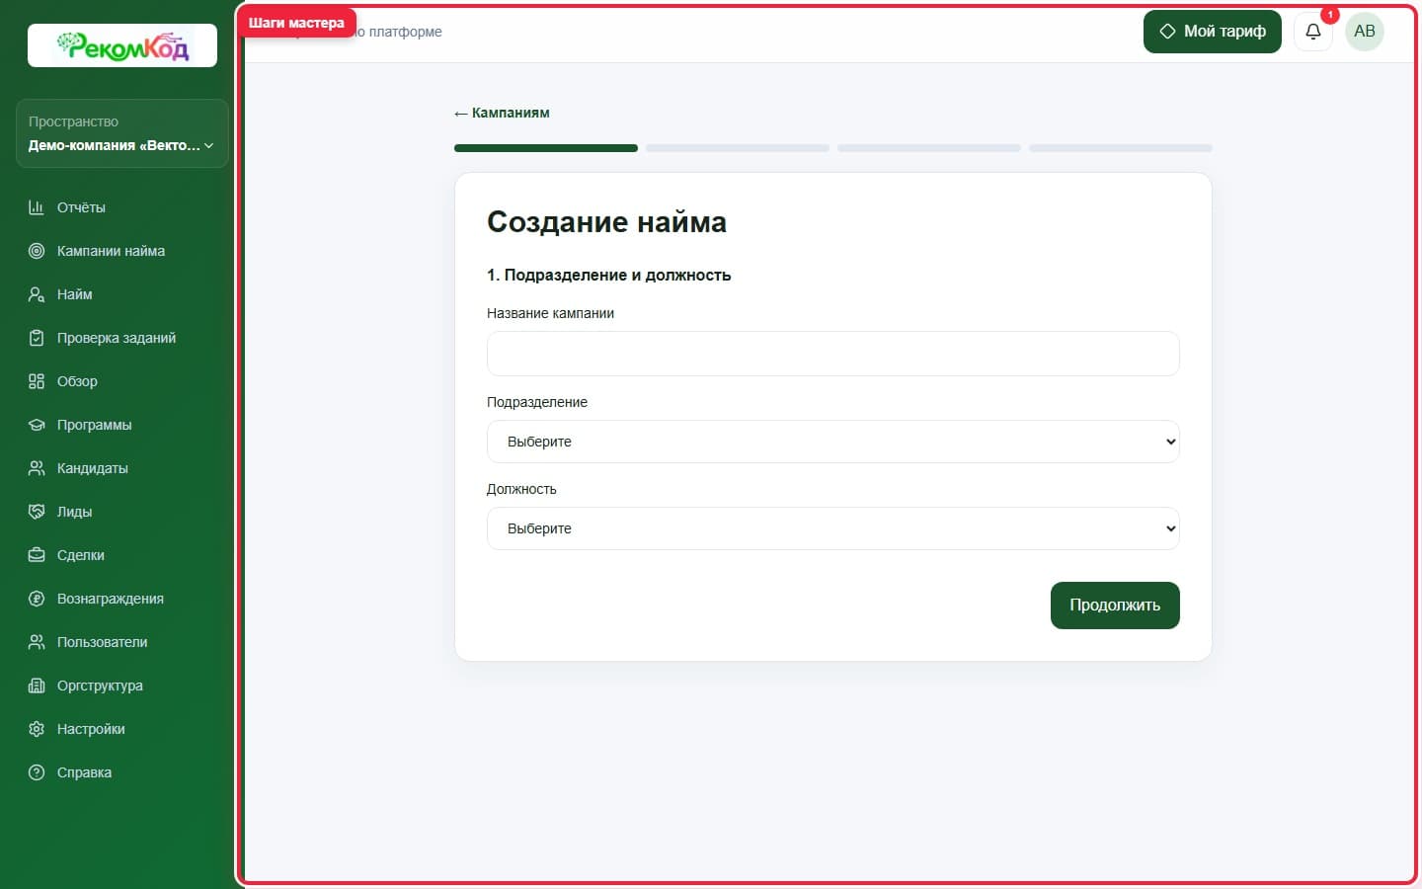Open Отчёты menu item

122,207
